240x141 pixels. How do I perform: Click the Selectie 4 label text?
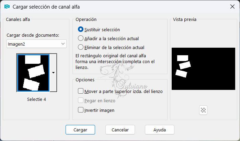point(37,99)
